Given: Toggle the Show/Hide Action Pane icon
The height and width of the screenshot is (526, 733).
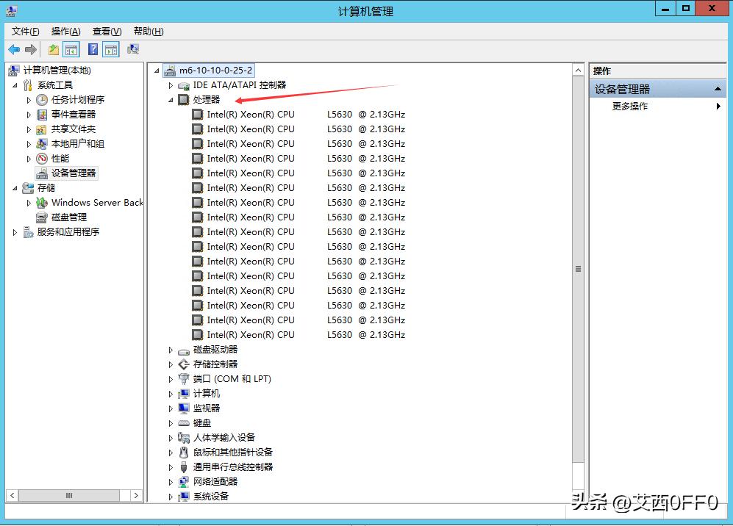Looking at the screenshot, I should click(111, 49).
